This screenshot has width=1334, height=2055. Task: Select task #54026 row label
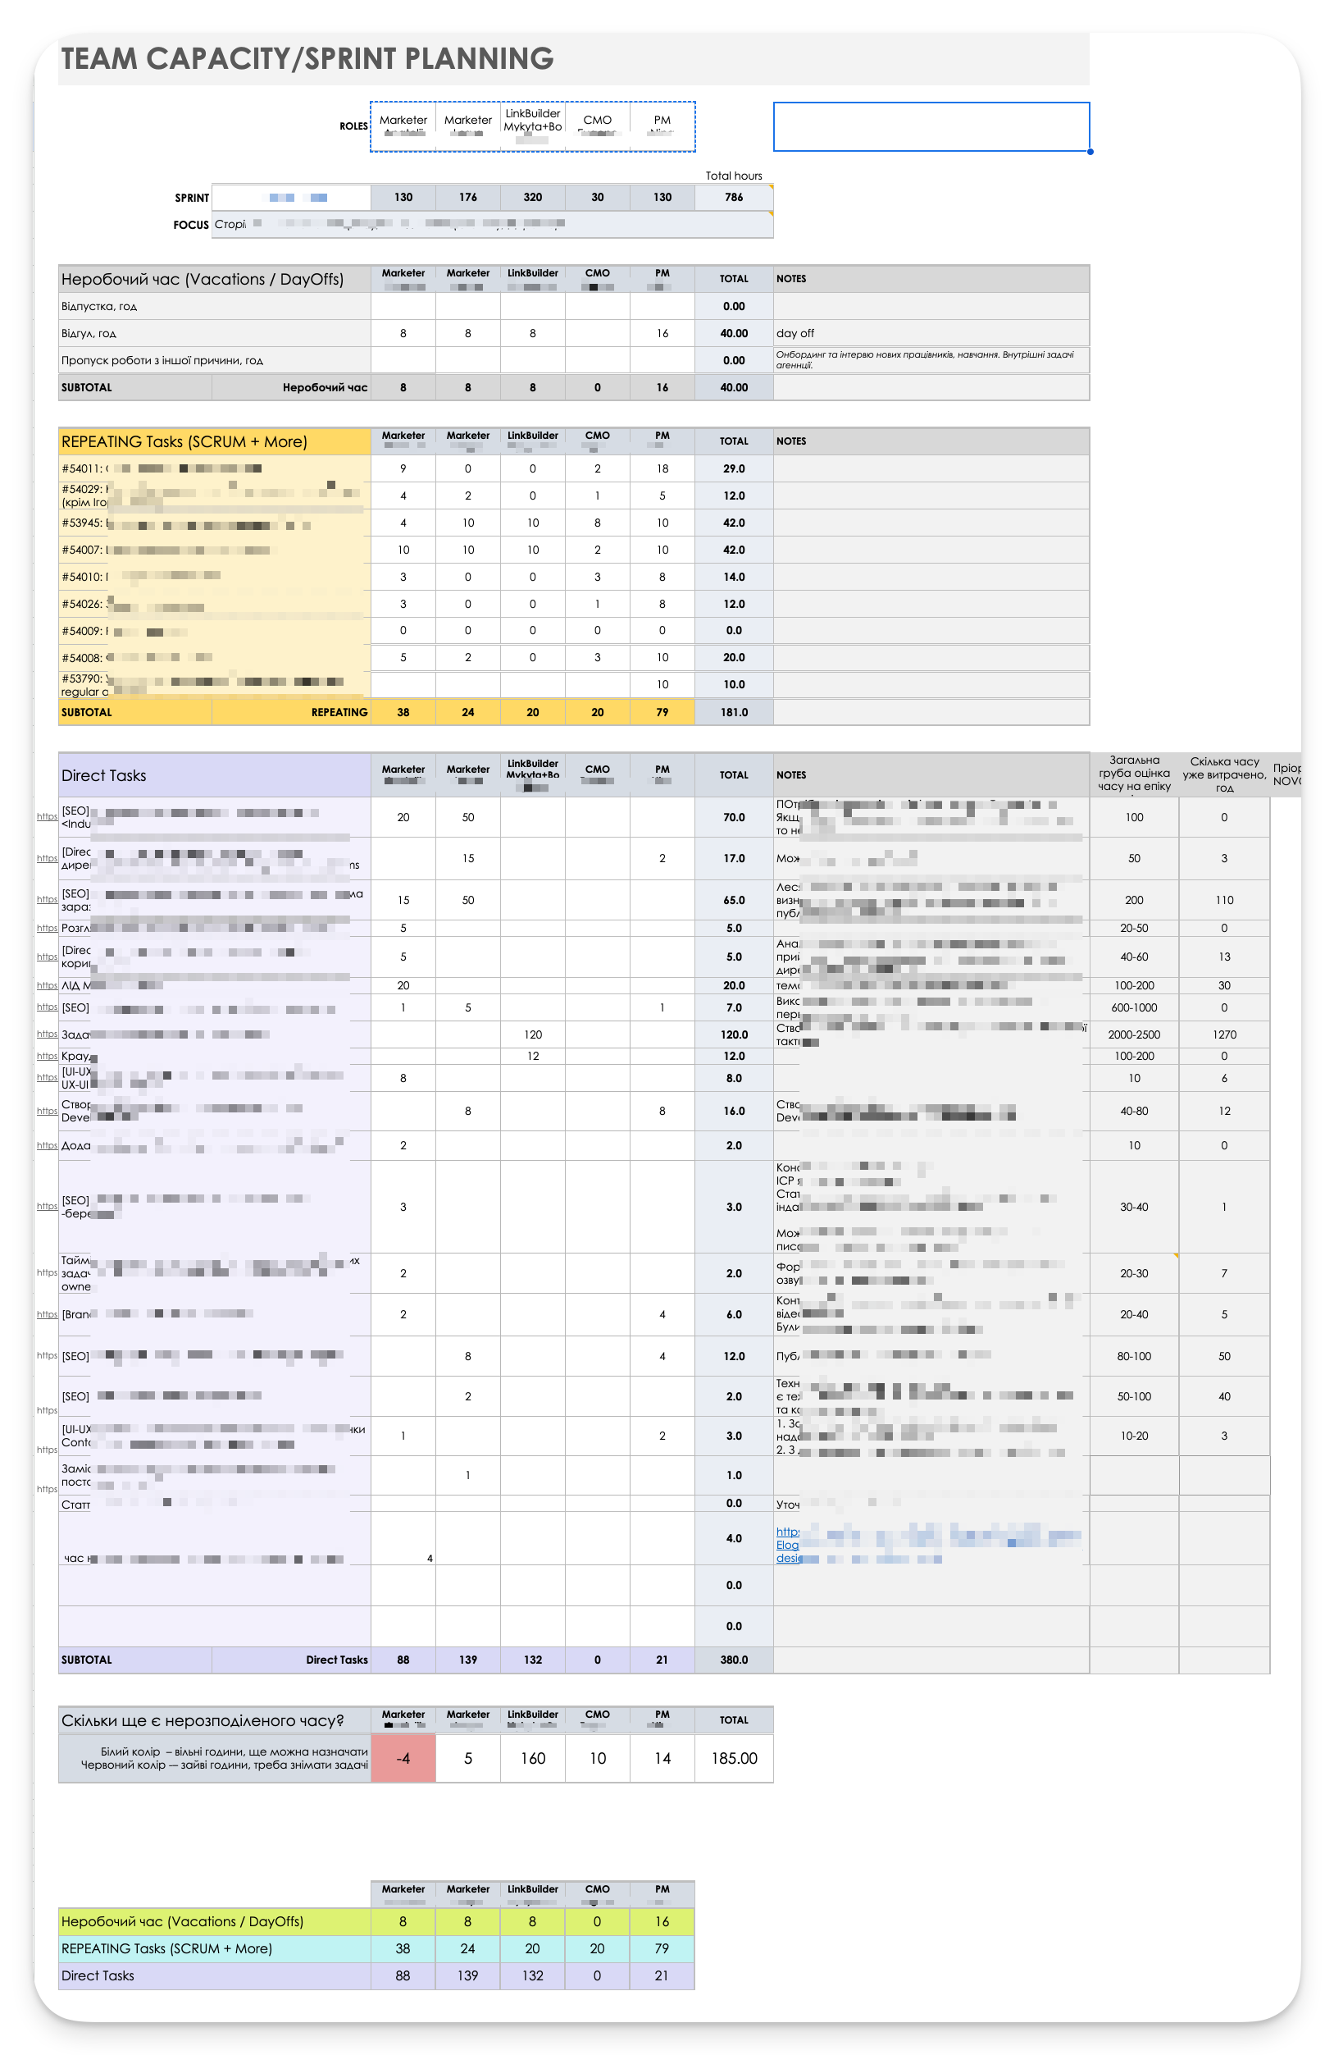click(214, 605)
